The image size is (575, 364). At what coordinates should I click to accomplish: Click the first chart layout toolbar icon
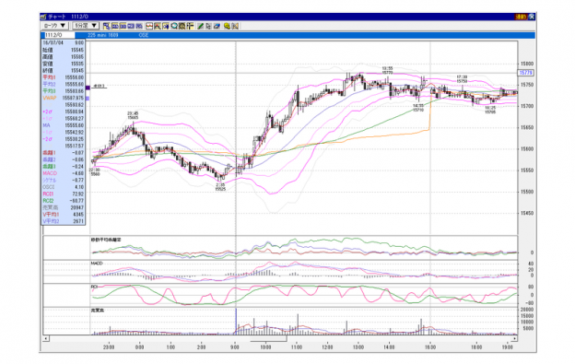107,26
